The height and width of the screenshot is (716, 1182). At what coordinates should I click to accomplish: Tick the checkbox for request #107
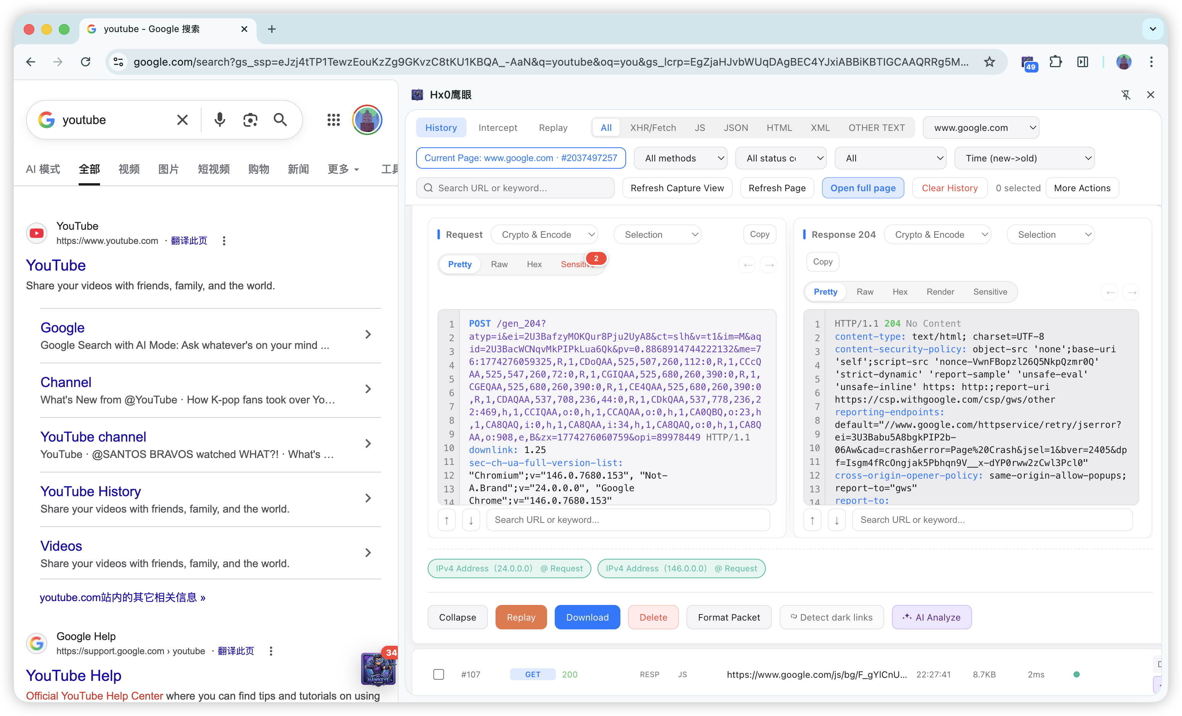(x=438, y=674)
